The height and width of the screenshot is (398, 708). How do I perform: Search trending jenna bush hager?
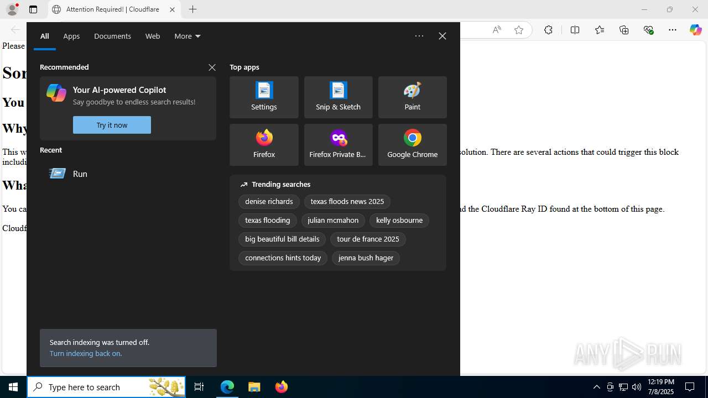366,258
